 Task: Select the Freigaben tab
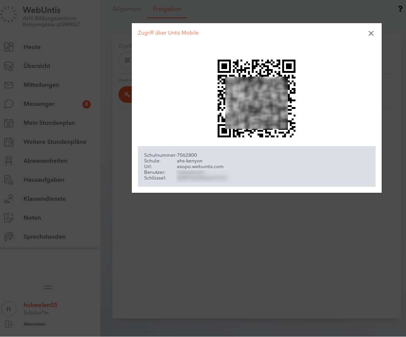point(167,9)
